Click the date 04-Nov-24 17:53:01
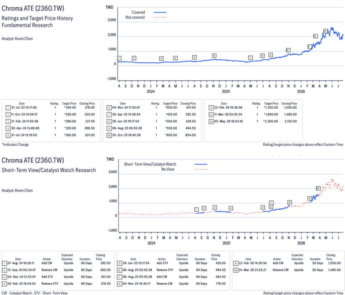This screenshot has height=295, width=345. 126,108
